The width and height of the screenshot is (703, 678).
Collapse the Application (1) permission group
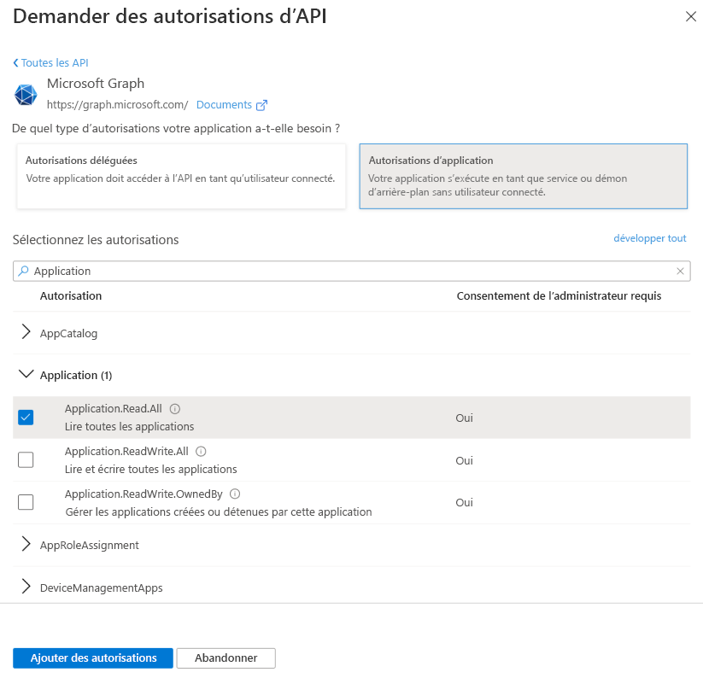click(26, 375)
